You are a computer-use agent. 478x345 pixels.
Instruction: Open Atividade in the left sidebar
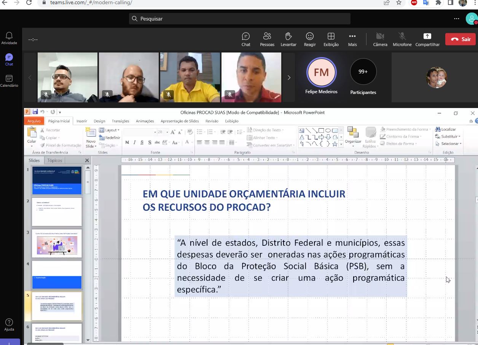[9, 38]
